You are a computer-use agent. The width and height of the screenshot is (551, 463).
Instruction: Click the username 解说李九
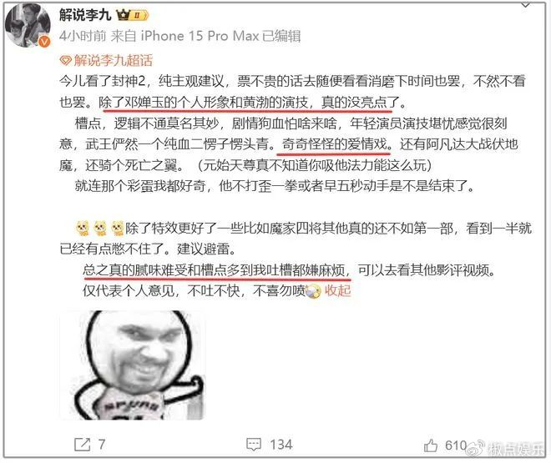point(85,15)
